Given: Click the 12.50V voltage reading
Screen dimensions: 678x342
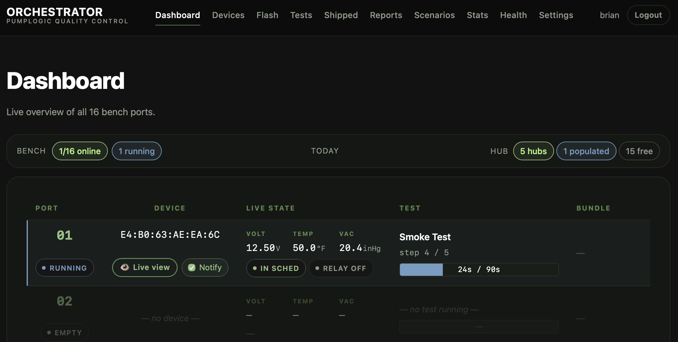Looking at the screenshot, I should [x=263, y=248].
